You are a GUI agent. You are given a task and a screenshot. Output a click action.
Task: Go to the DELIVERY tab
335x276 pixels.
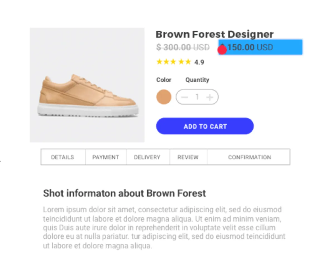click(147, 157)
